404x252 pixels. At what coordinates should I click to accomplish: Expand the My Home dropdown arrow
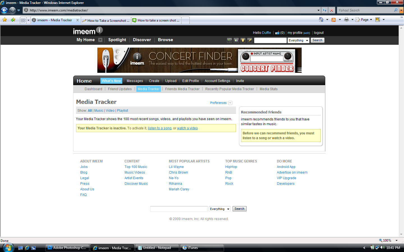tap(100, 40)
